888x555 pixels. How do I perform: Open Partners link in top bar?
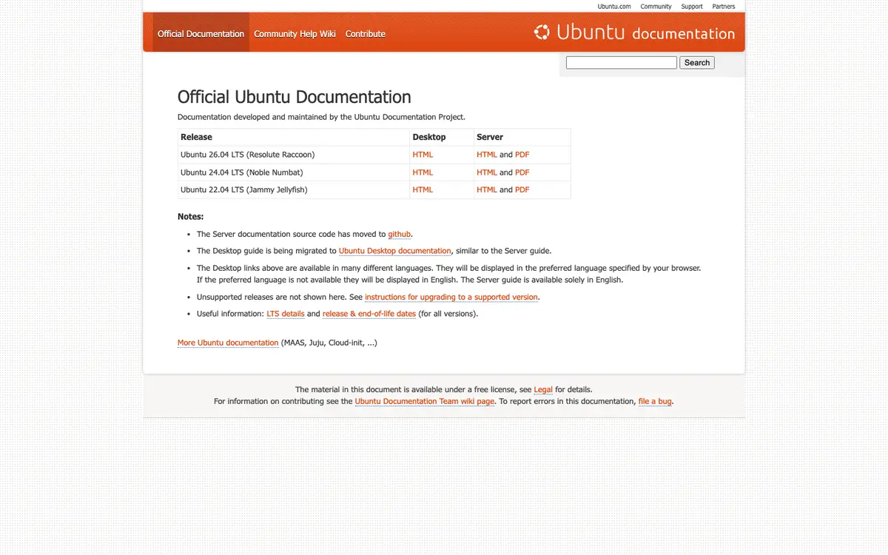[x=724, y=7]
